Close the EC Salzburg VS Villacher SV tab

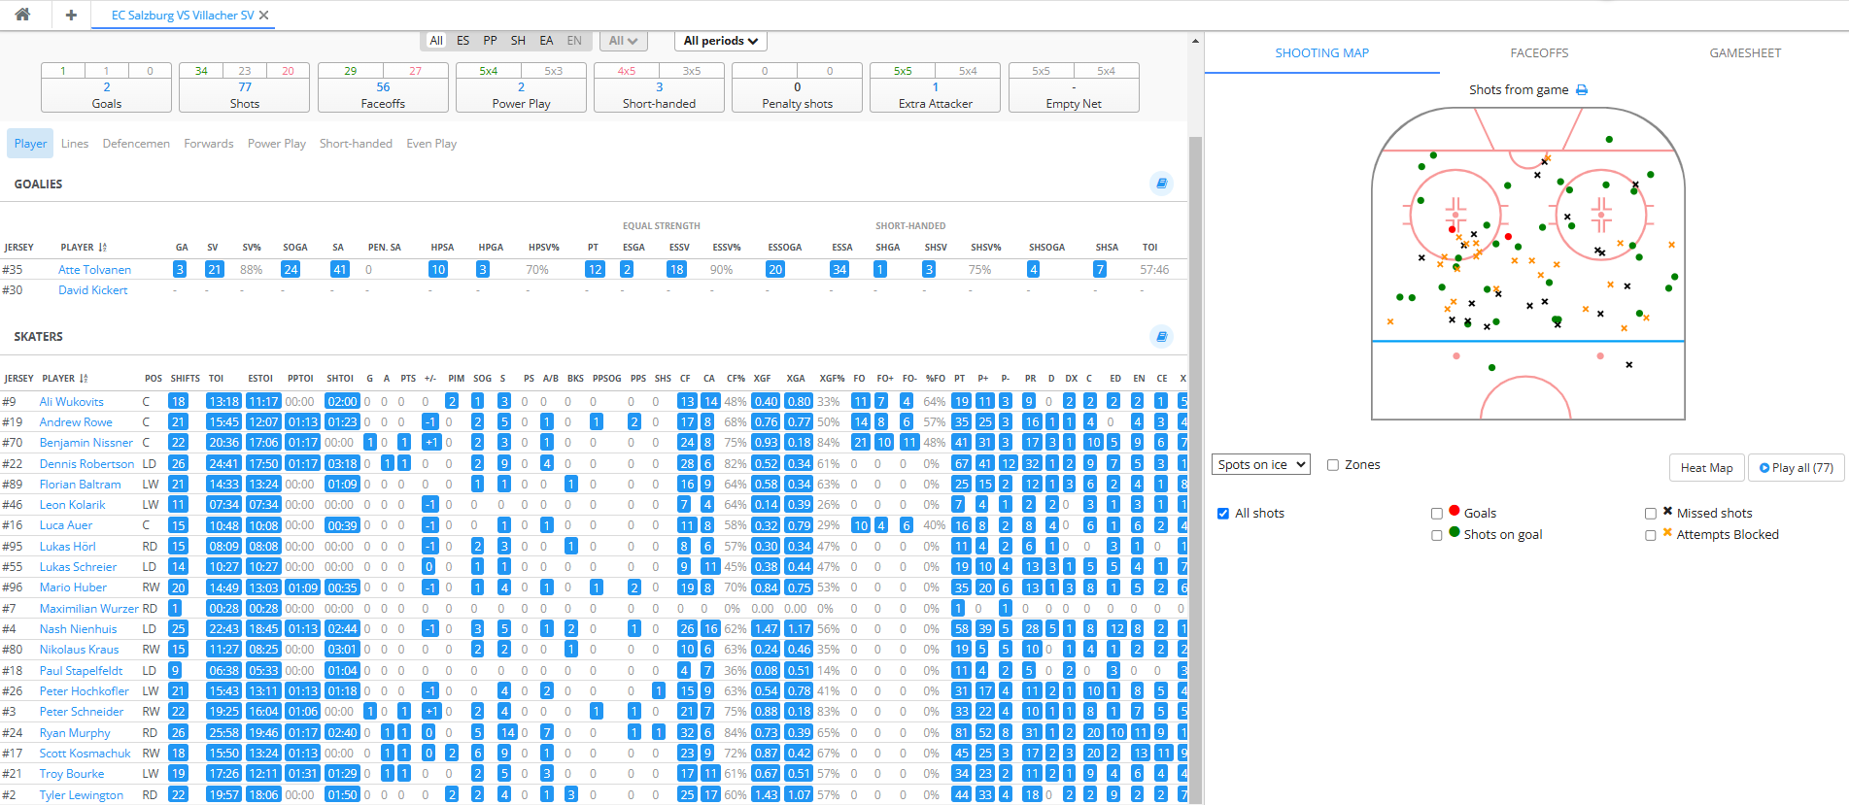pos(264,16)
